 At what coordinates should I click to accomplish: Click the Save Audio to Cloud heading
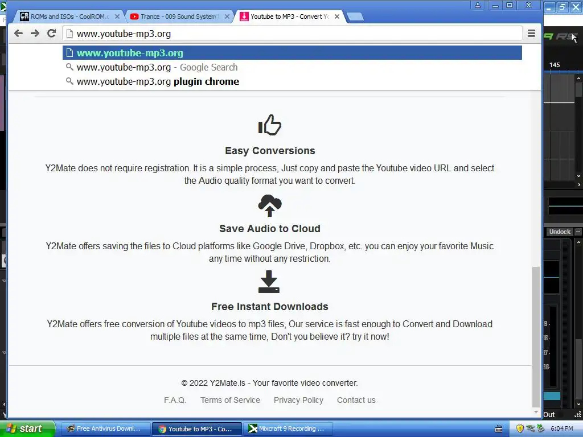point(270,229)
